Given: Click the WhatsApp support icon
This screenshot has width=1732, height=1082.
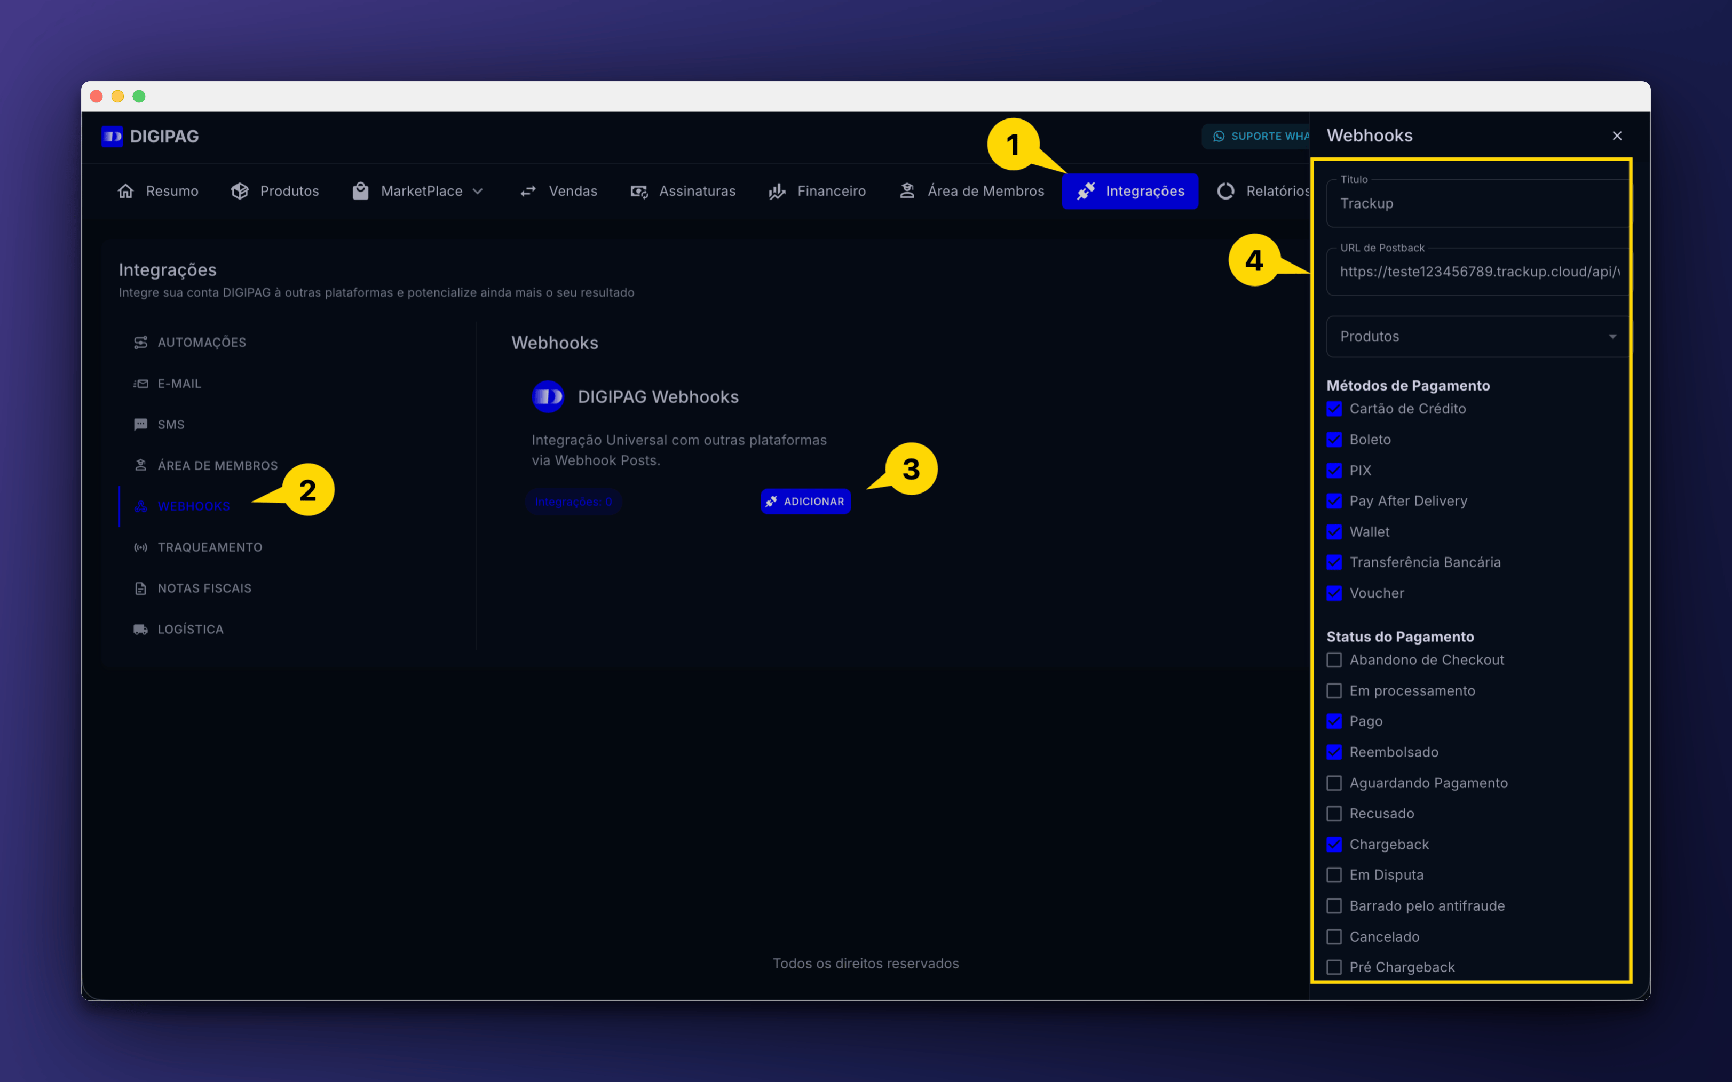Looking at the screenshot, I should click(x=1219, y=136).
